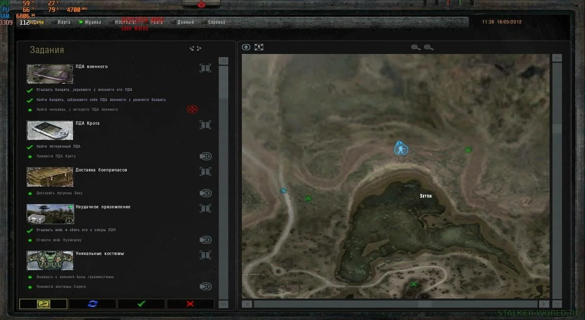
Task: Open description of Уникальные костюмы task
Action: [205, 255]
